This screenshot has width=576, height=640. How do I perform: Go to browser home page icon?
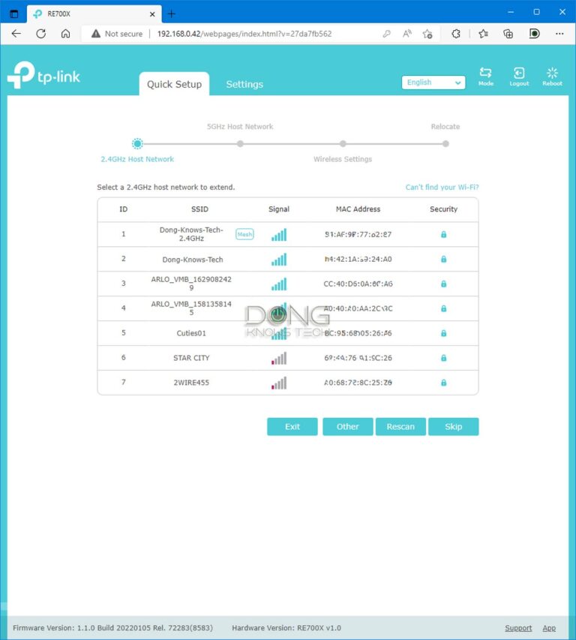pyautogui.click(x=66, y=34)
